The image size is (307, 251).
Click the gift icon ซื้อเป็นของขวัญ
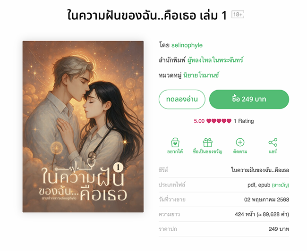click(207, 142)
